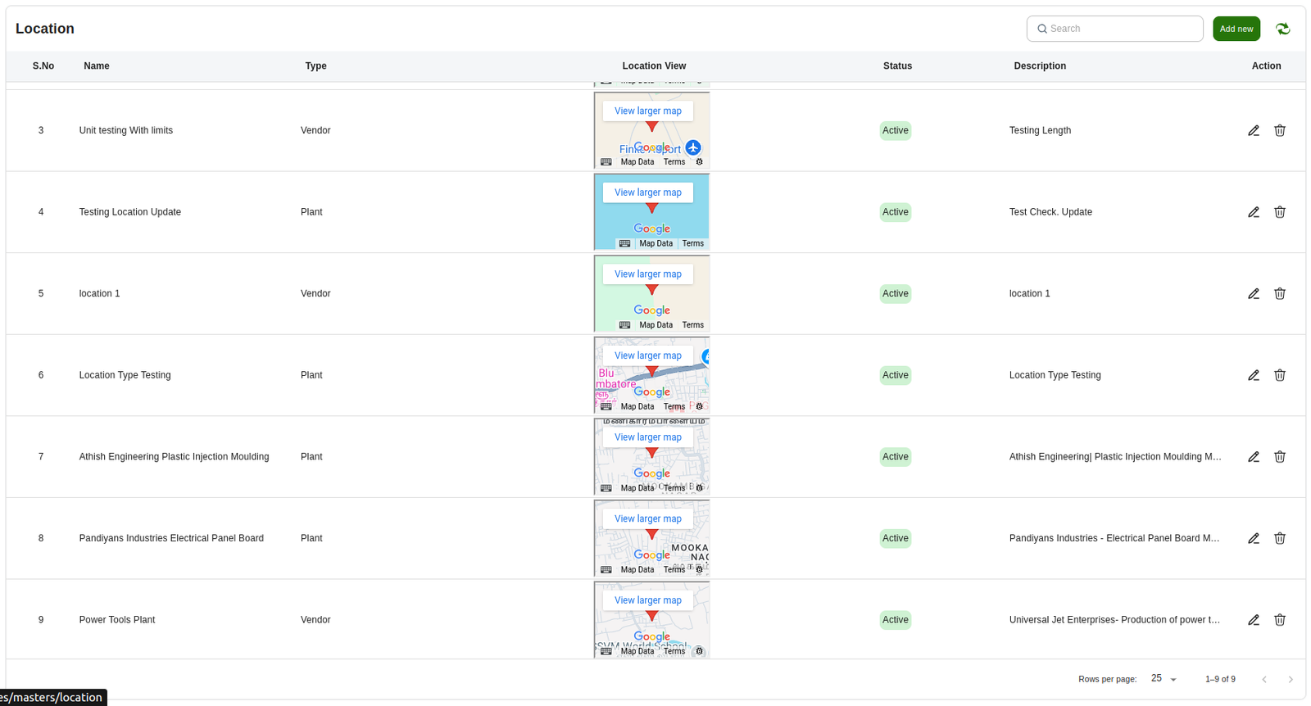Delete the Testing Location Update row
1311x706 pixels.
(x=1279, y=212)
